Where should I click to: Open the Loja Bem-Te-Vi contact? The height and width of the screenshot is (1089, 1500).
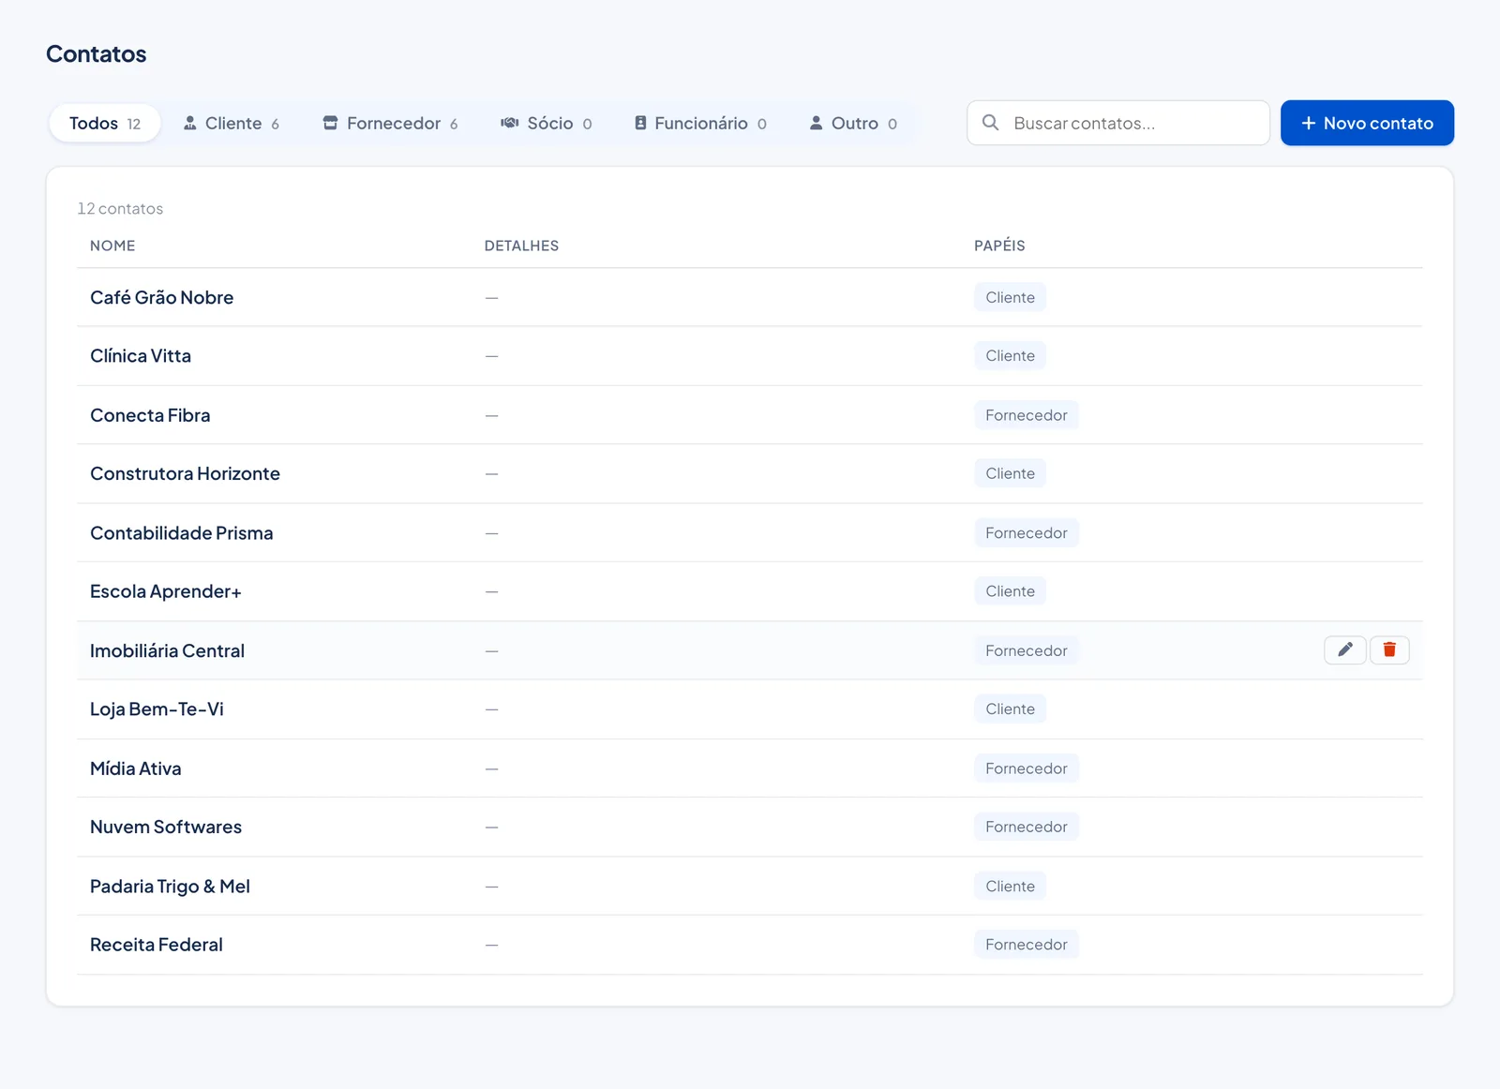[157, 709]
